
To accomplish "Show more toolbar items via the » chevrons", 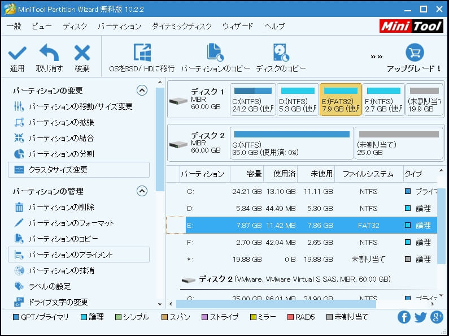I will tap(377, 57).
